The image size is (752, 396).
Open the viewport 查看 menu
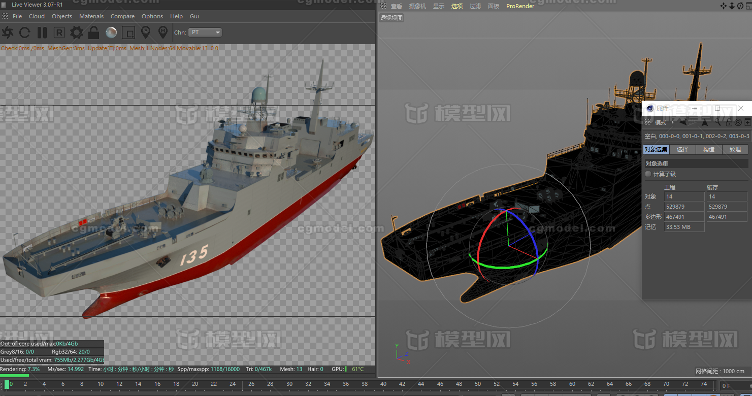click(397, 6)
